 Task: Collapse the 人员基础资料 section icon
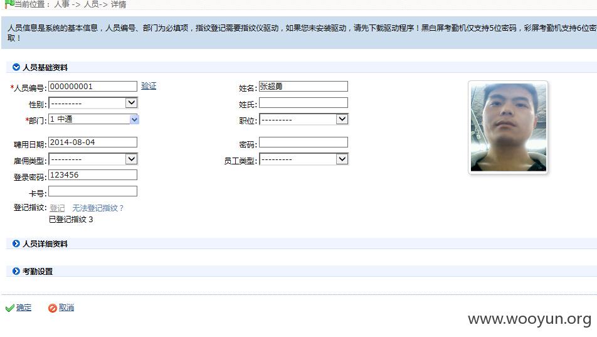pyautogui.click(x=16, y=68)
